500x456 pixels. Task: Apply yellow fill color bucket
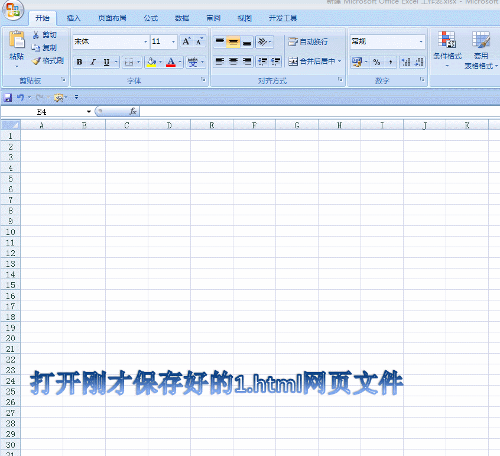click(151, 62)
